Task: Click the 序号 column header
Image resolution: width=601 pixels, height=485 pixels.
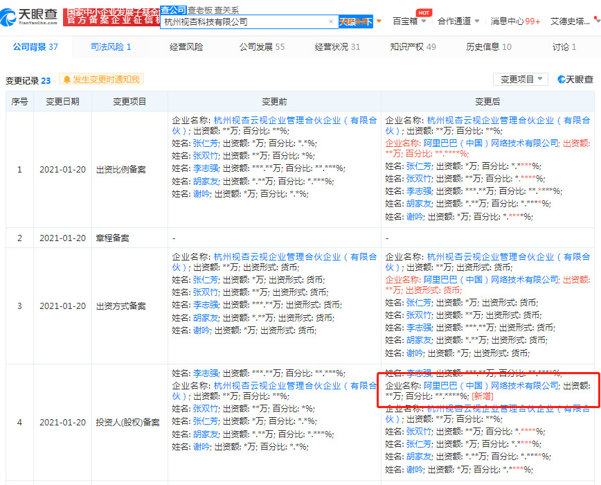Action: [x=19, y=102]
